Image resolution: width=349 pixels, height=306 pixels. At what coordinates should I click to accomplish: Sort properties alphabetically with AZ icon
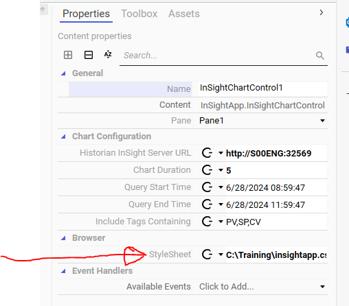[x=108, y=55]
